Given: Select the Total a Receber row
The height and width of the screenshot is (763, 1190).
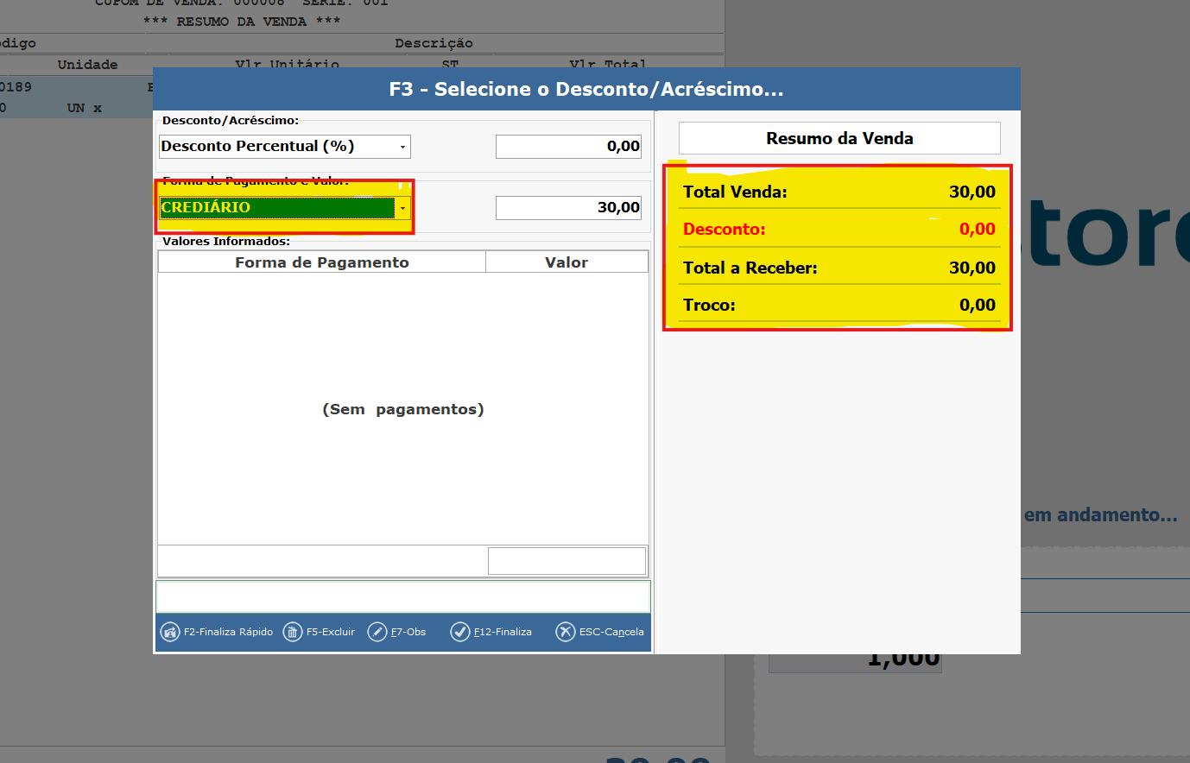Looking at the screenshot, I should pos(839,268).
